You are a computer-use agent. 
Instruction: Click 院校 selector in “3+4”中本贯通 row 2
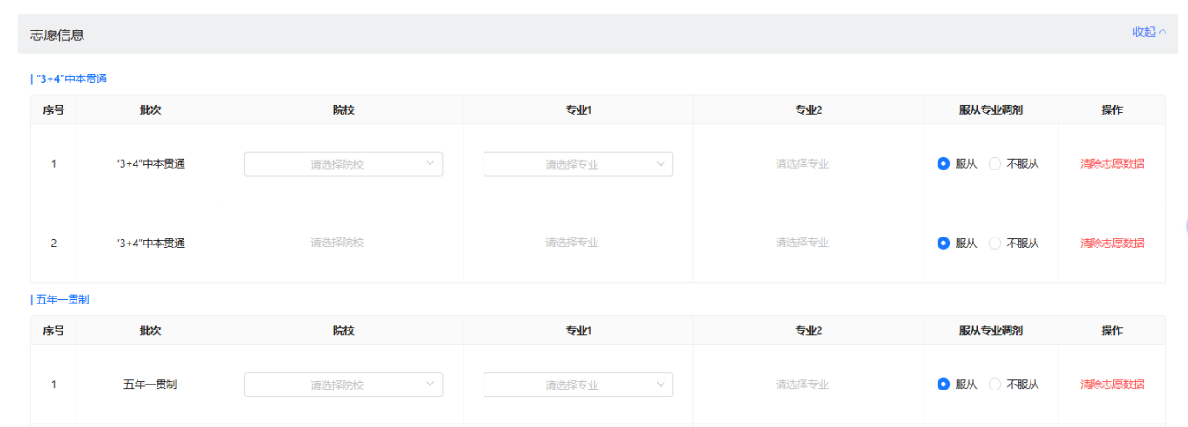pos(337,243)
